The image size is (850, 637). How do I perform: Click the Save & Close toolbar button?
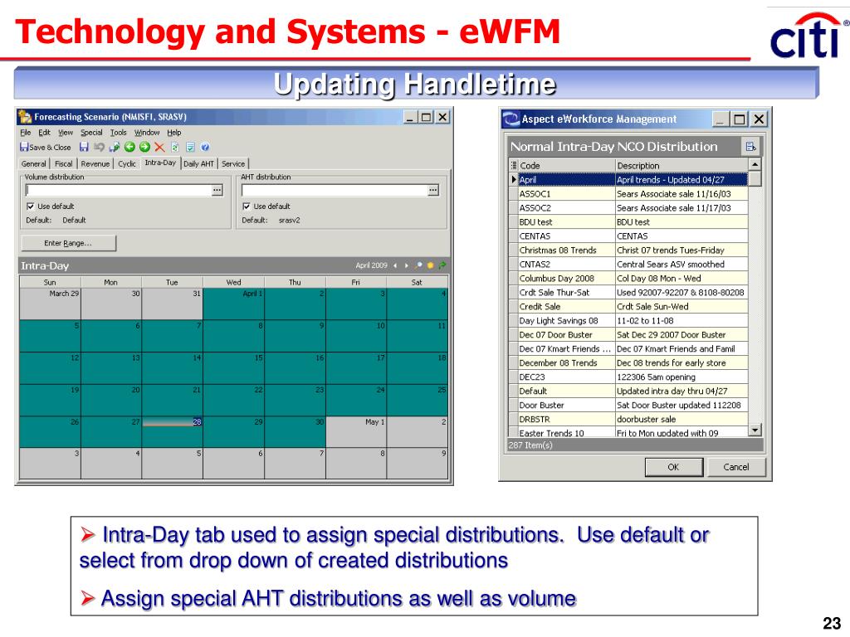46,148
